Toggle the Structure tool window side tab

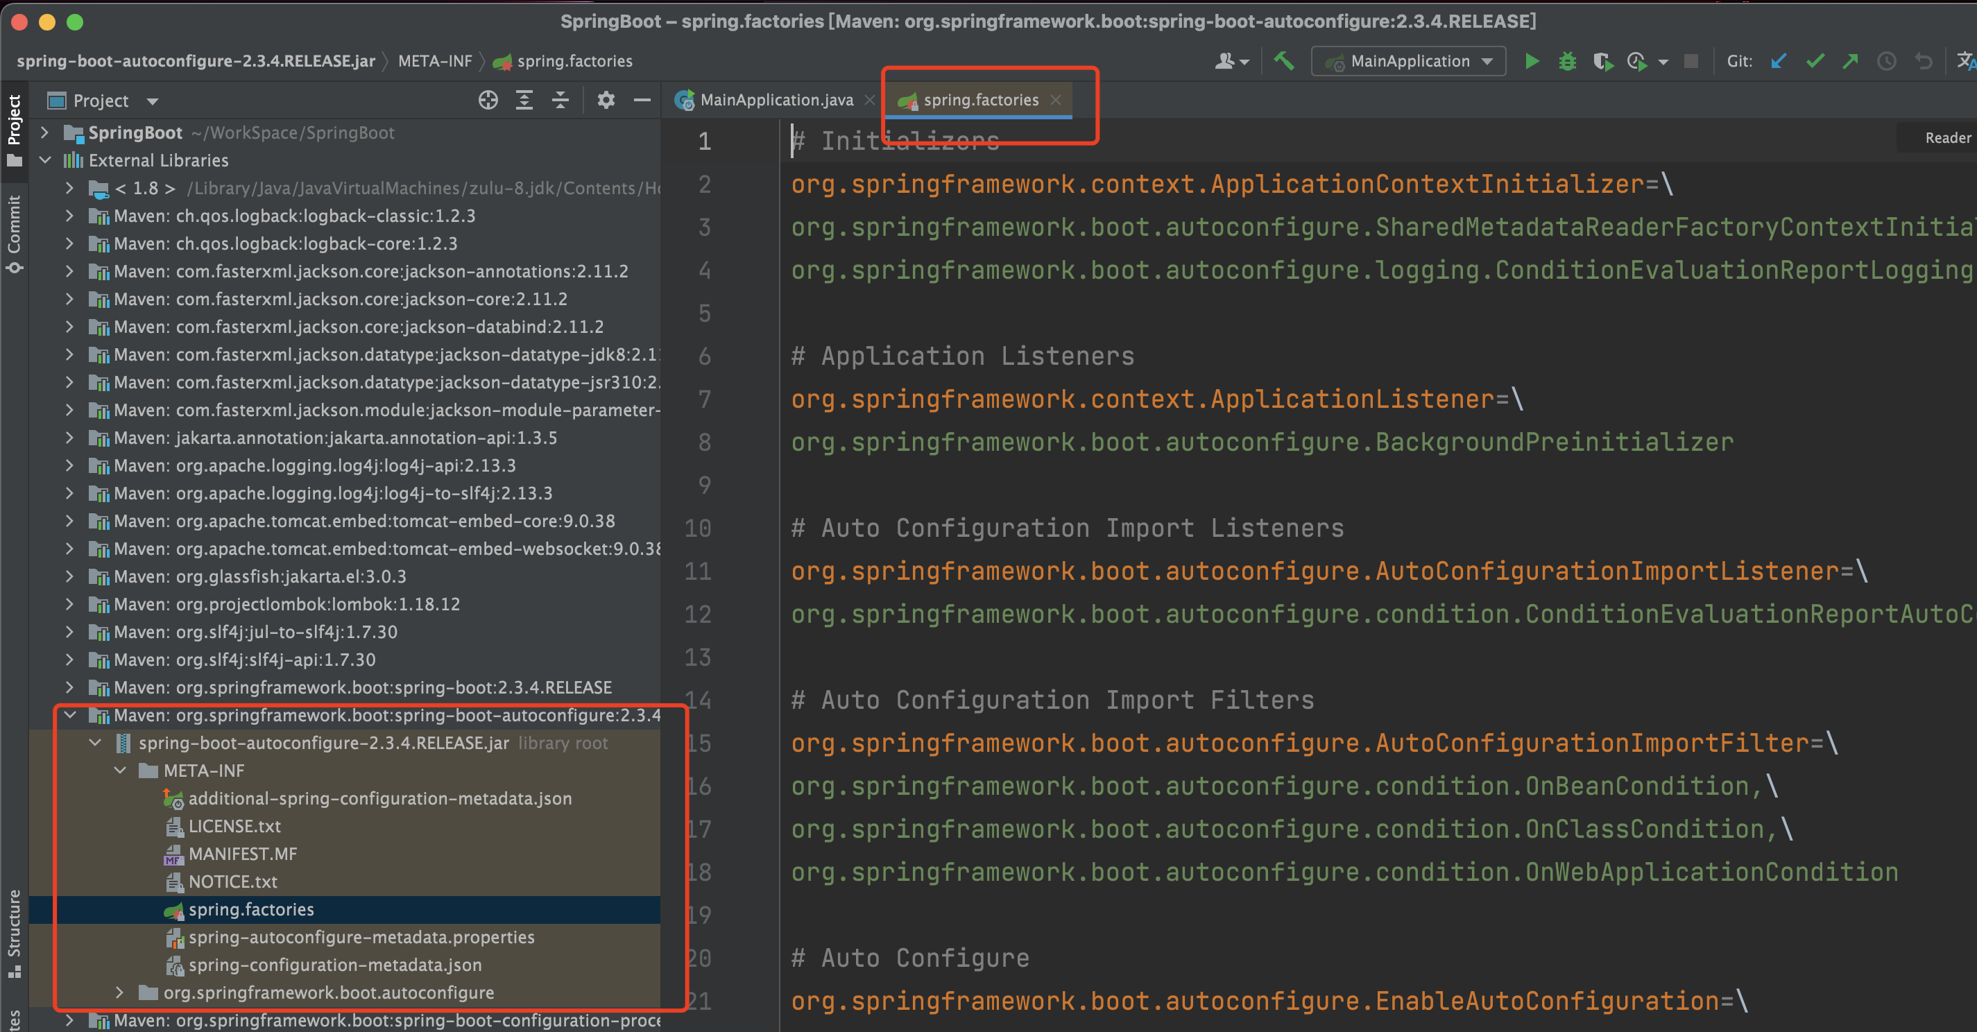pyautogui.click(x=14, y=933)
